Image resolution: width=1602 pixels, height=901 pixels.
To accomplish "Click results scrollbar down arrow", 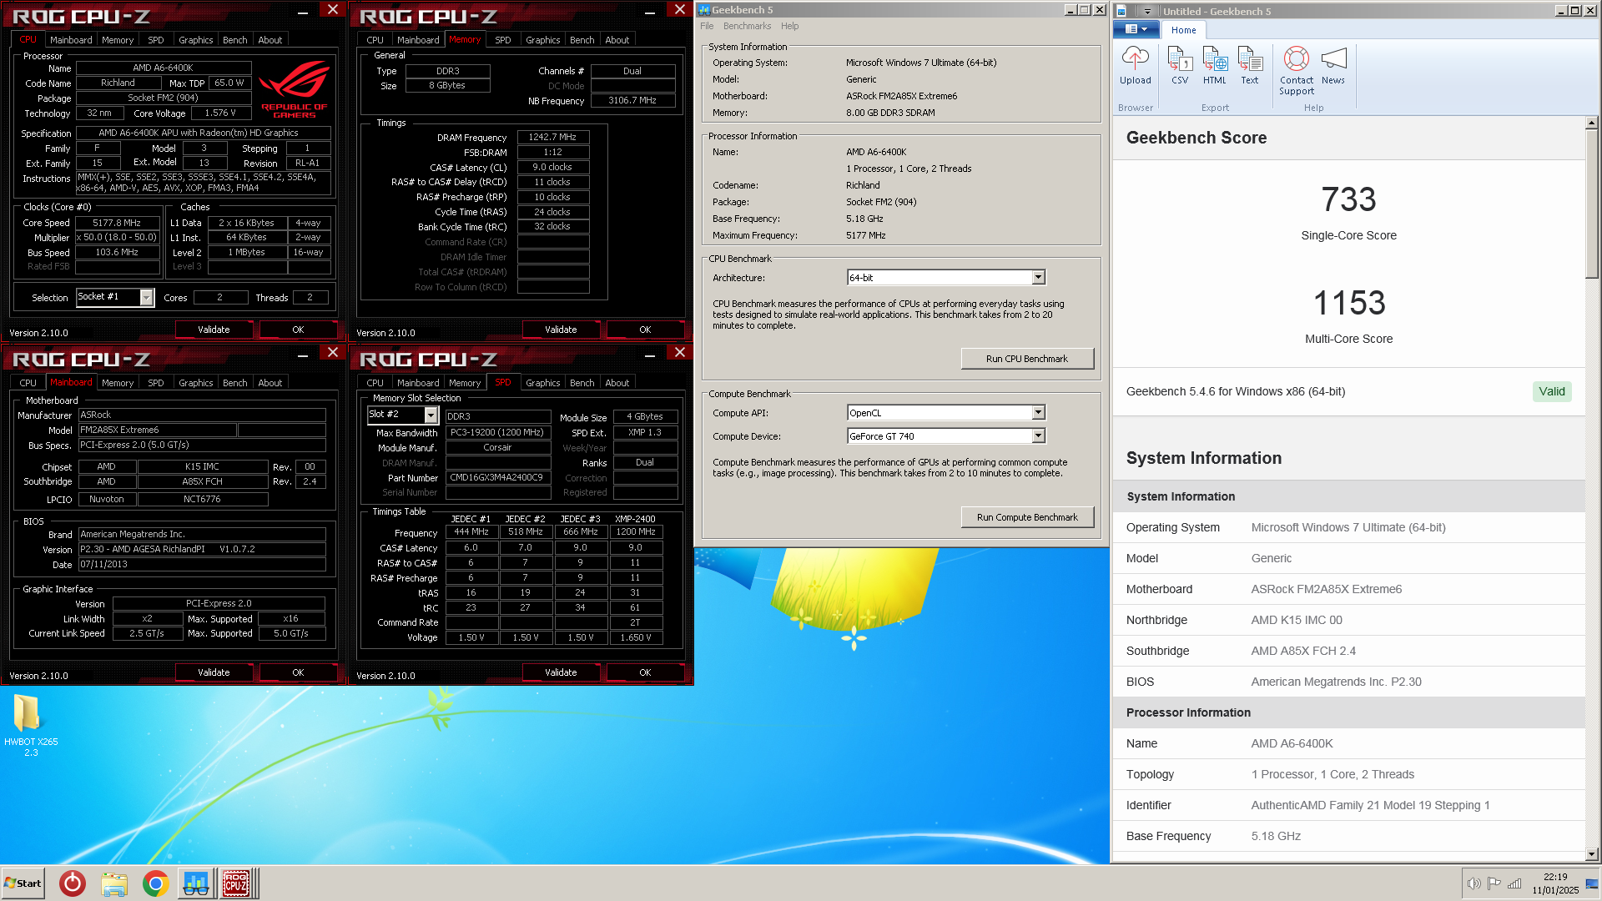I will tap(1591, 854).
